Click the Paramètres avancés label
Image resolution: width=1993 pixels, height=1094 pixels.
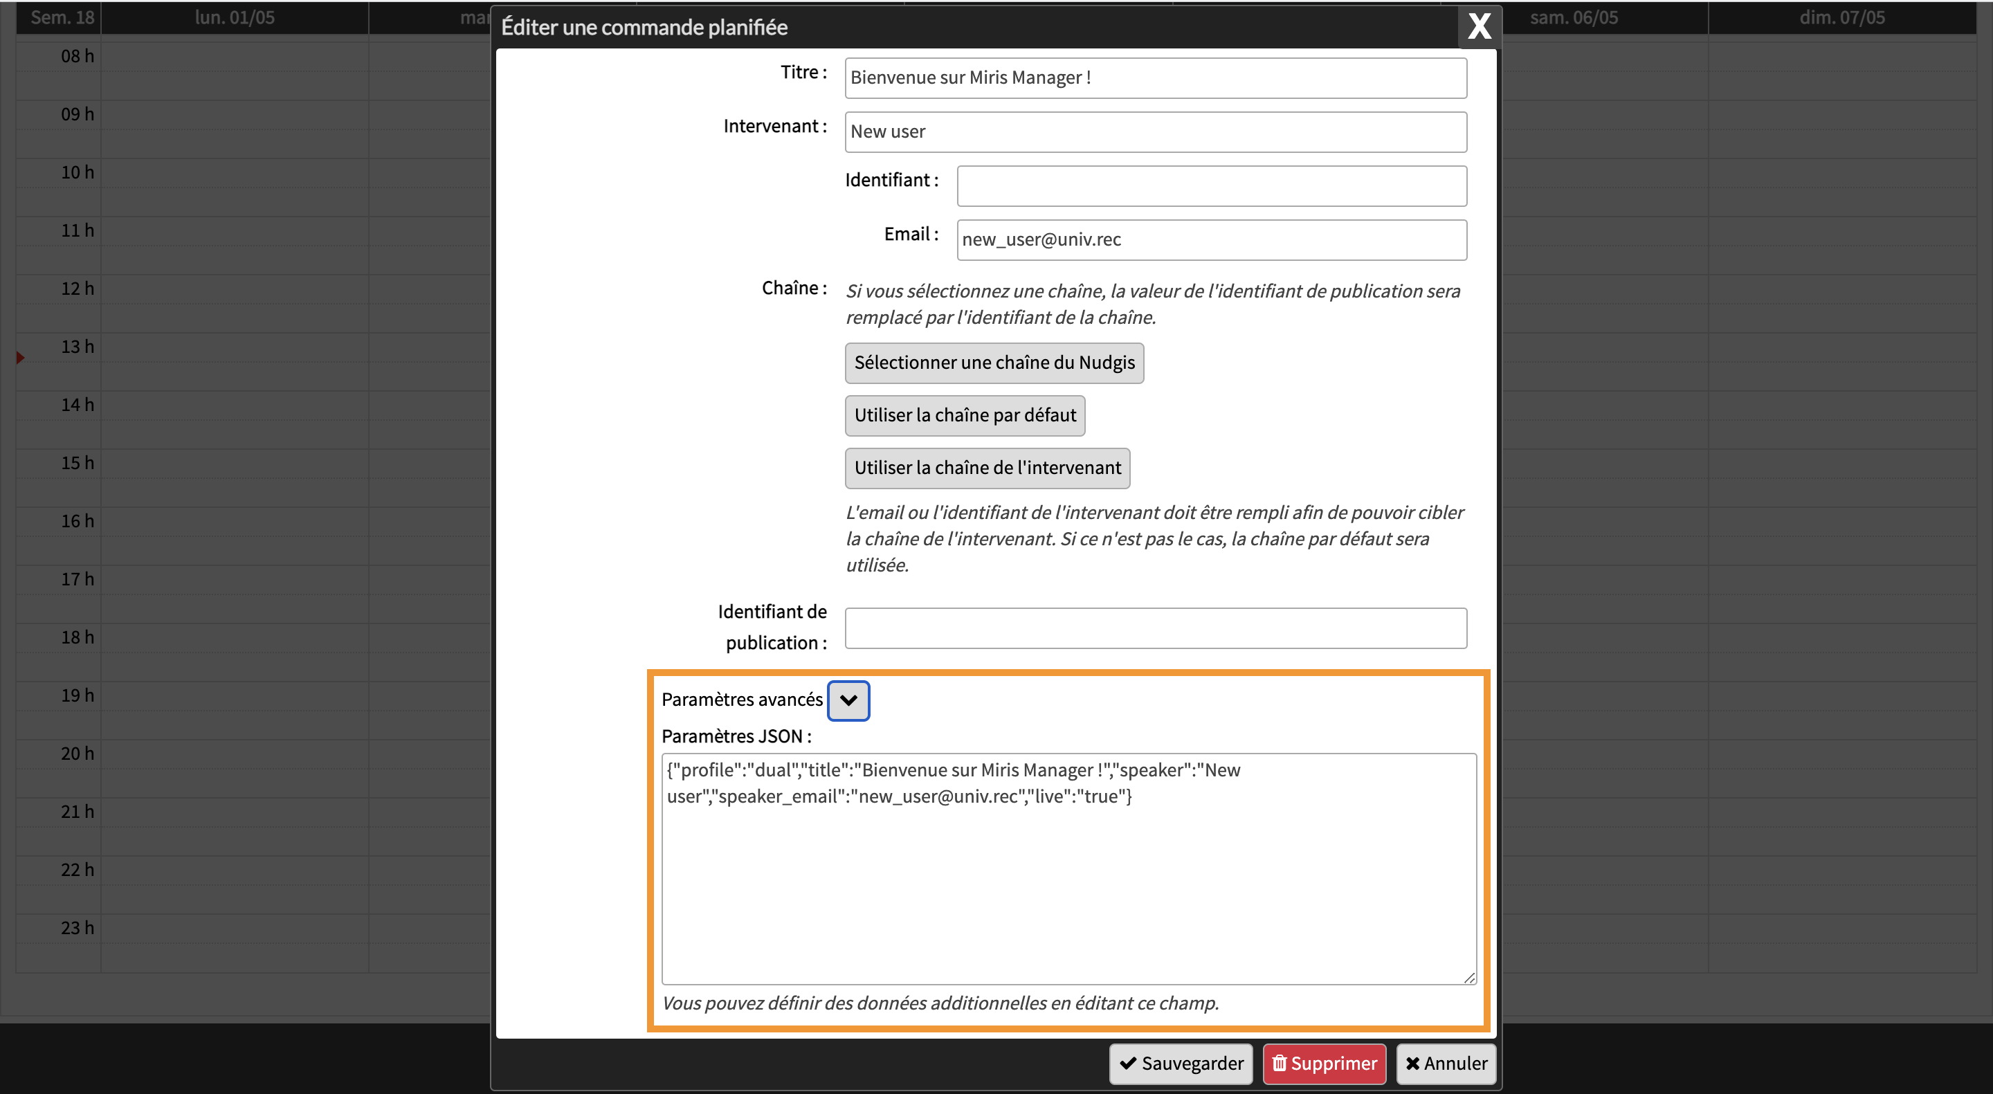click(x=742, y=700)
